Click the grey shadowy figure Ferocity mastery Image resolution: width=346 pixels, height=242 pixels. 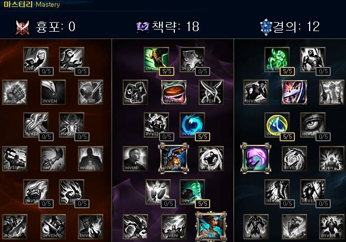pos(91,158)
